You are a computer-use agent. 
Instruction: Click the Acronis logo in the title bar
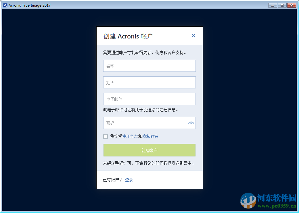(x=5, y=5)
